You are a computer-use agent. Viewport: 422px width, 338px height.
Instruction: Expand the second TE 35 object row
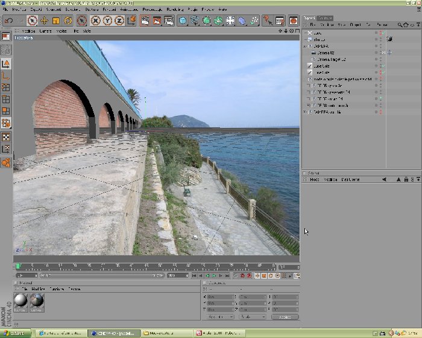click(309, 92)
